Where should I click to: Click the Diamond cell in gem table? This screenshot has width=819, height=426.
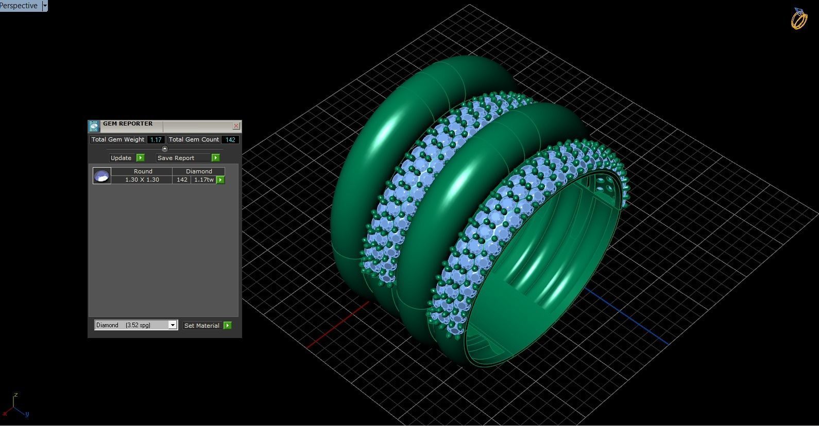tap(199, 171)
